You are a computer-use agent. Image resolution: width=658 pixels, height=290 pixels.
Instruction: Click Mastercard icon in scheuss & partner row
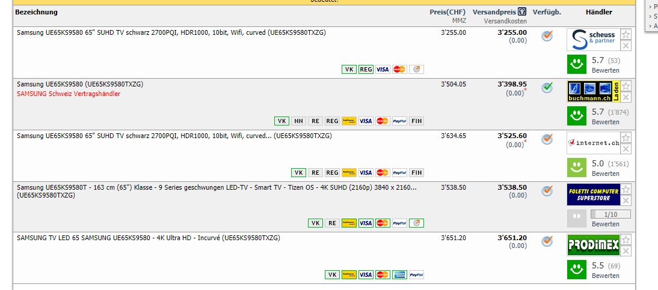[399, 70]
